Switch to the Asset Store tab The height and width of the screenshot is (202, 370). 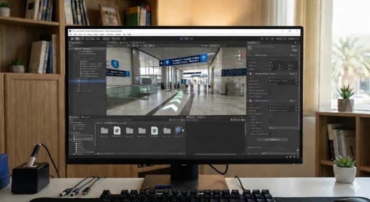(x=139, y=42)
